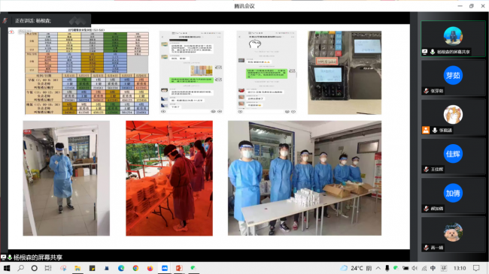The height and width of the screenshot is (274, 489).
Task: Open the Windows notification center
Action: point(476,268)
